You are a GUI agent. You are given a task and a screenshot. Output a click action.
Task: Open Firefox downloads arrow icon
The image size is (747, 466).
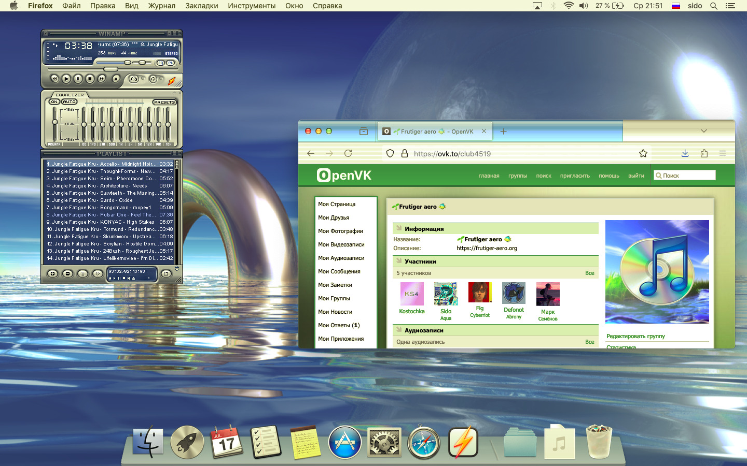(685, 153)
